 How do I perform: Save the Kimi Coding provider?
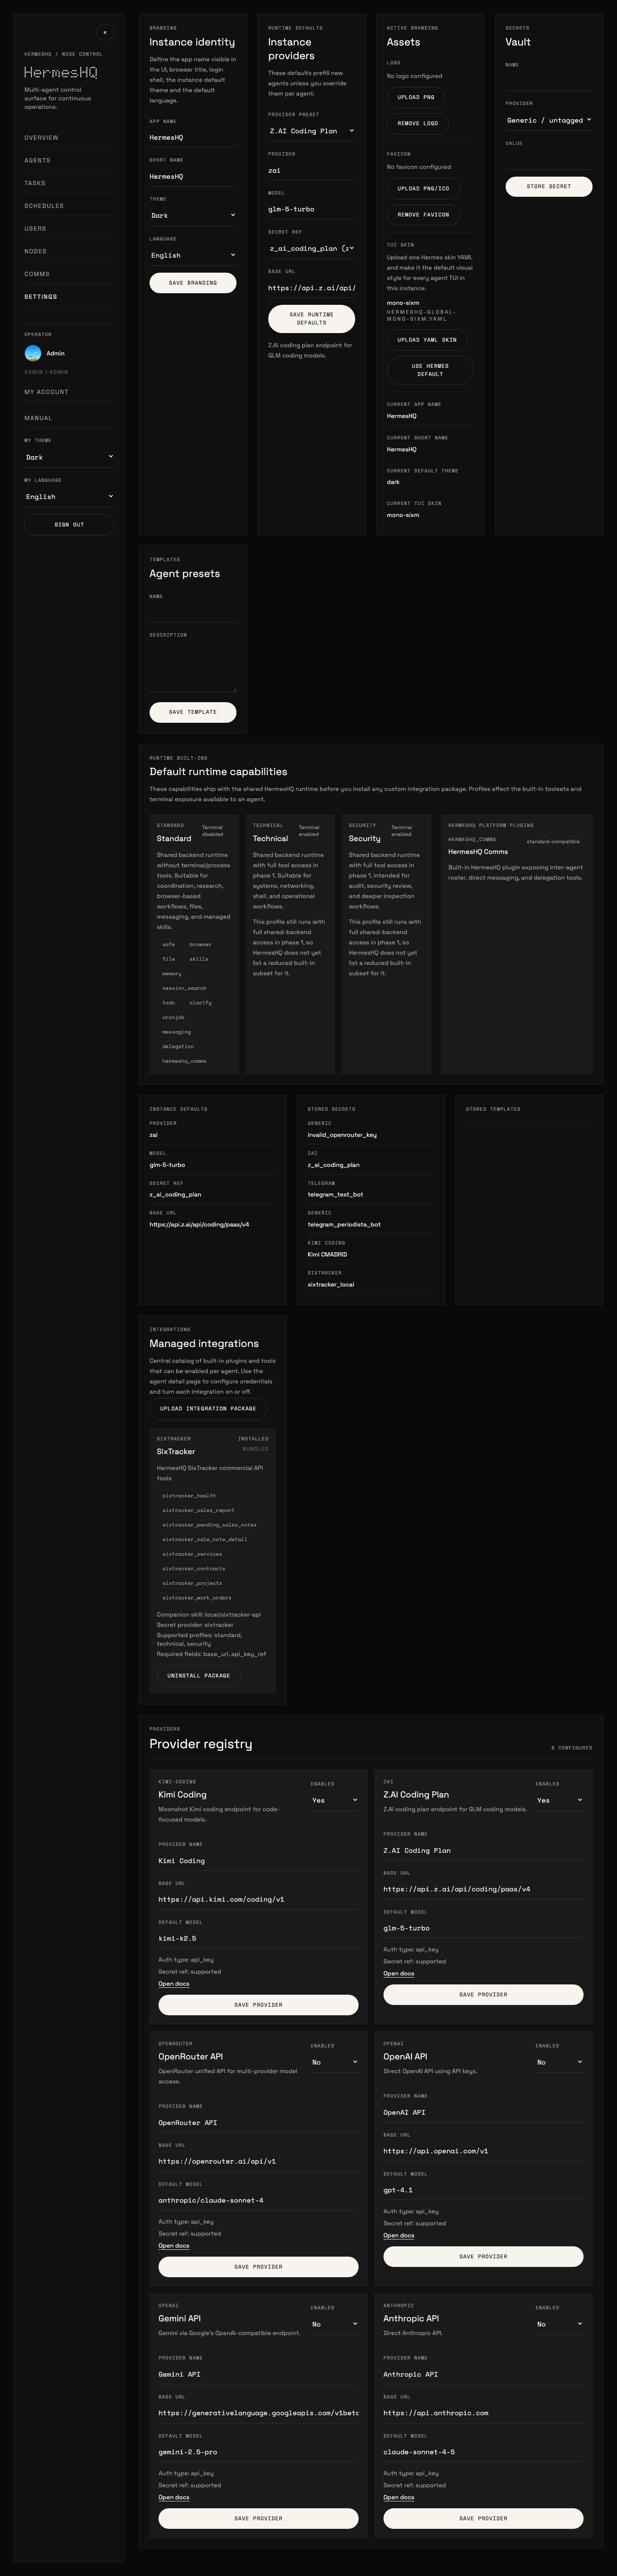pos(258,2005)
